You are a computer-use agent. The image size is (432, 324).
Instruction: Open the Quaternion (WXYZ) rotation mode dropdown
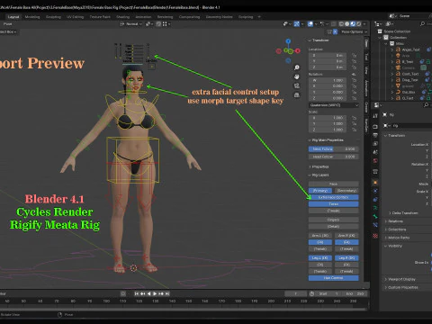coord(334,105)
